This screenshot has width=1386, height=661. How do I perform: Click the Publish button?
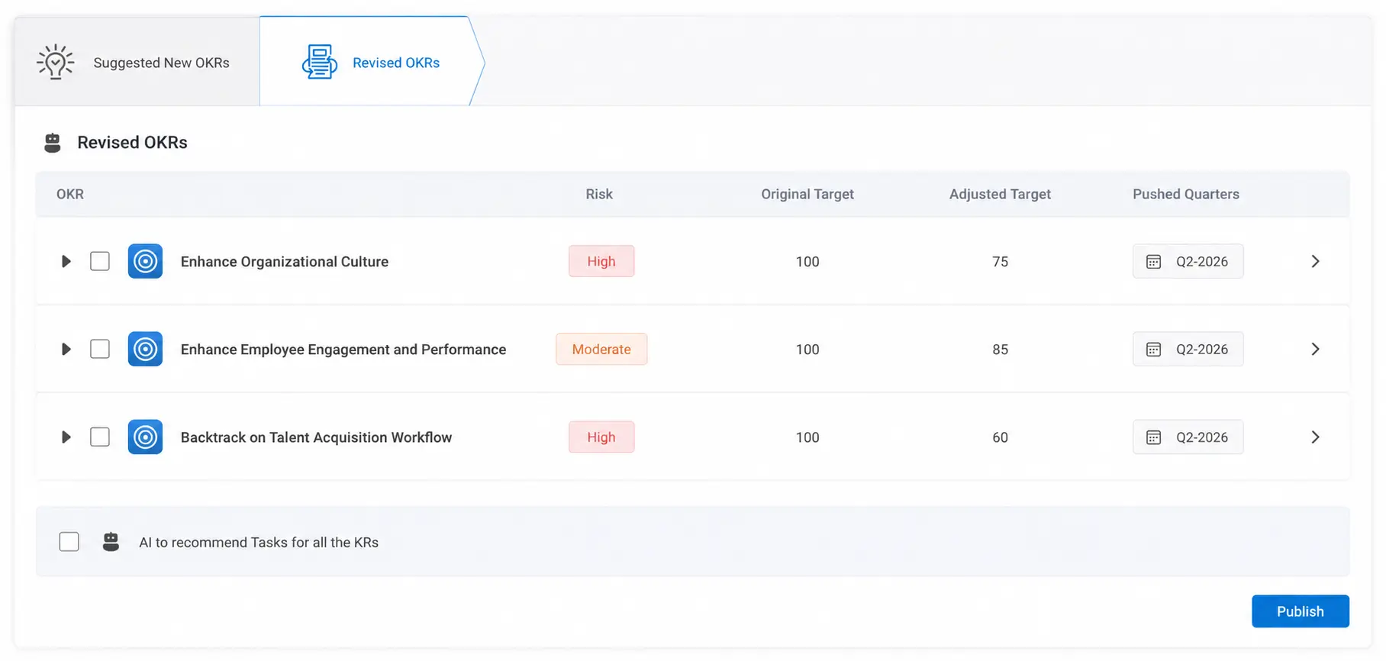tap(1301, 611)
